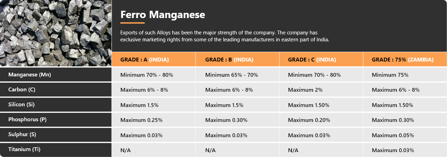Click Titanium Maximum 0.03% cell for Zambia
Viewport: 447px width, 157px height.
[x=405, y=150]
